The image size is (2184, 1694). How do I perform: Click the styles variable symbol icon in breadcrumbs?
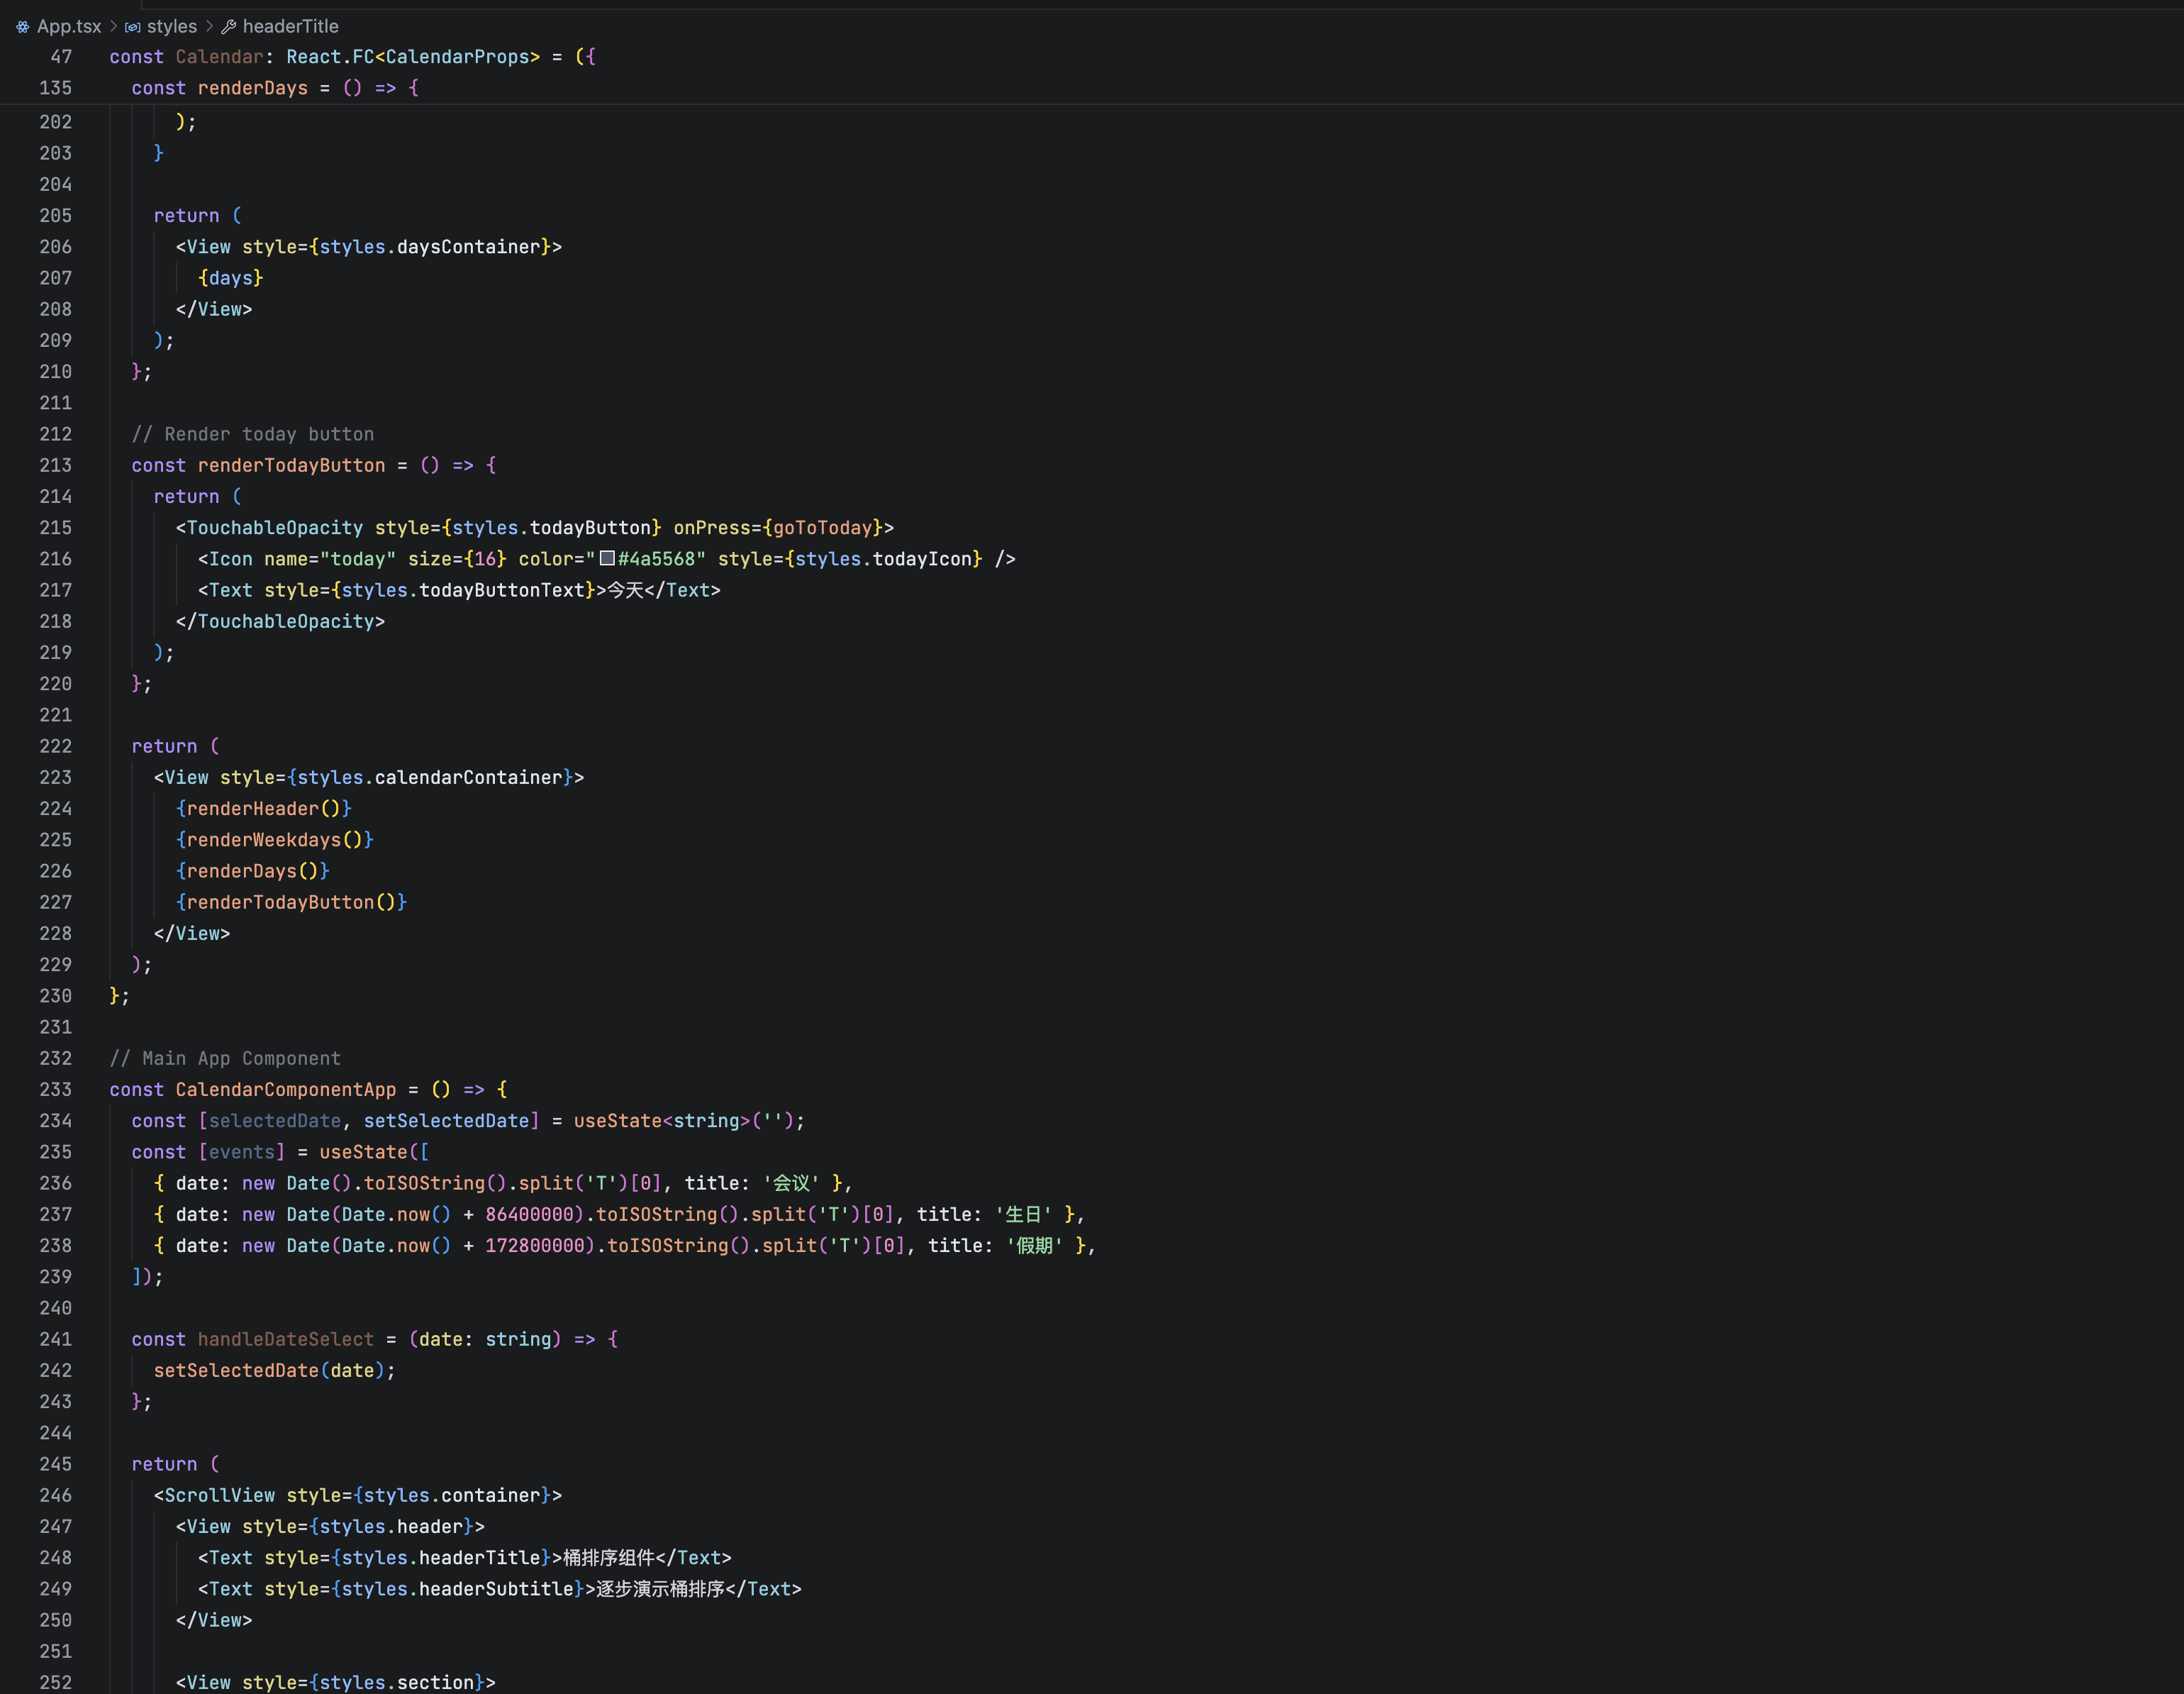pyautogui.click(x=132, y=27)
